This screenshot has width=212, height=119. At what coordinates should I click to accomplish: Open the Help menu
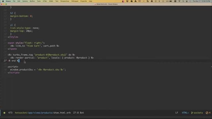90,1
